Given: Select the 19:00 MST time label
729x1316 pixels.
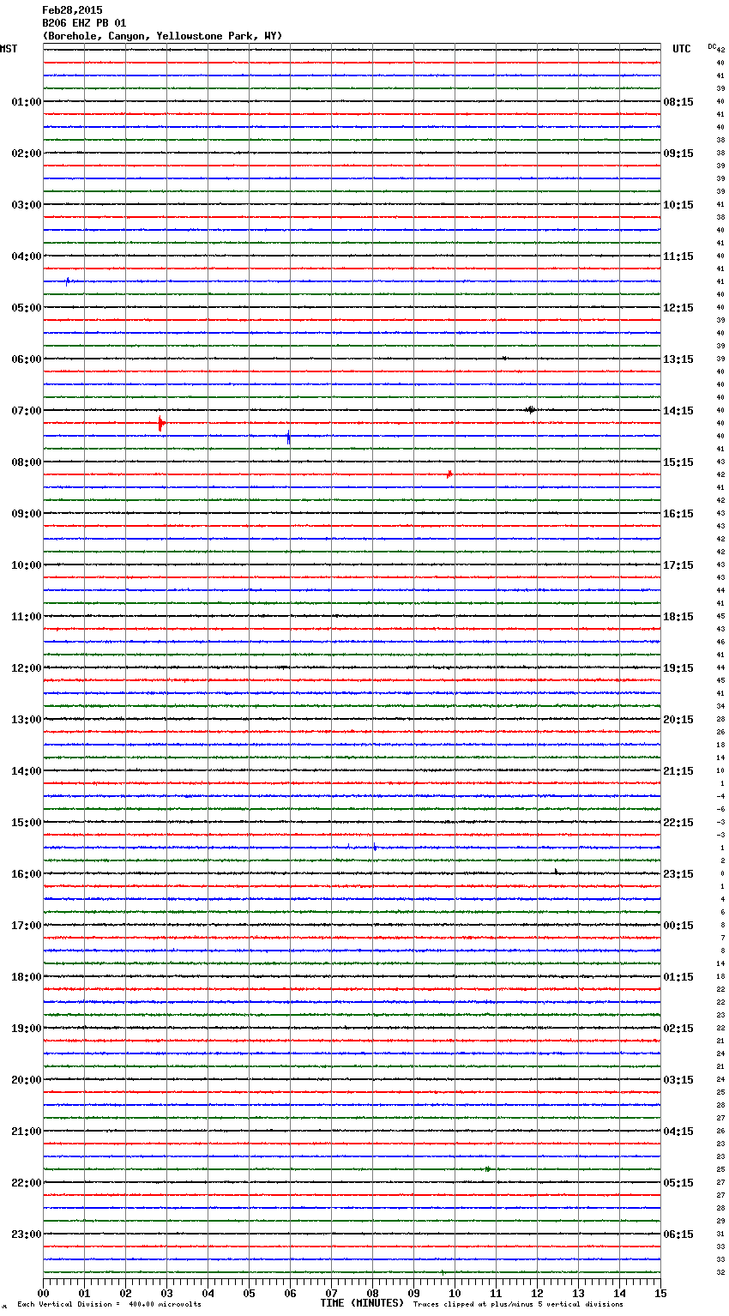Looking at the screenshot, I should tap(27, 1029).
